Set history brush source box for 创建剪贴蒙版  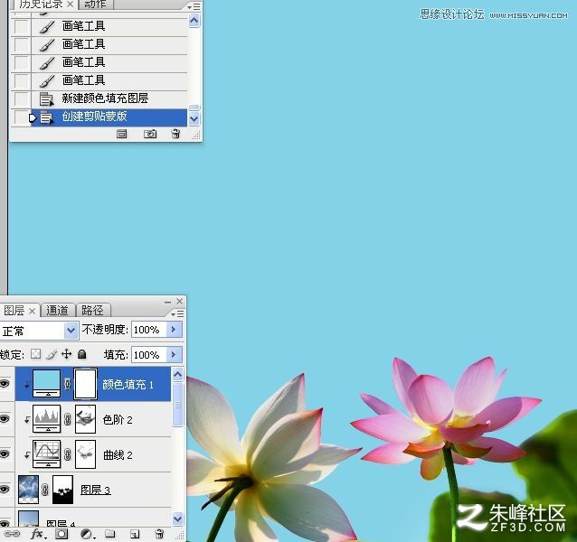[21, 117]
